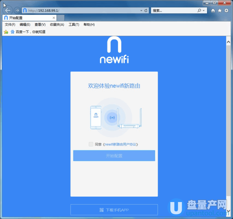Open the 工具(T) menu

coord(74,25)
